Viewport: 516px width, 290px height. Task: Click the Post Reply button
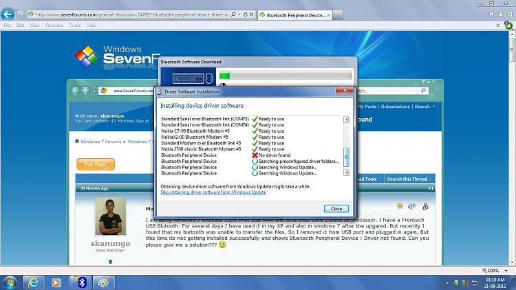[96, 164]
